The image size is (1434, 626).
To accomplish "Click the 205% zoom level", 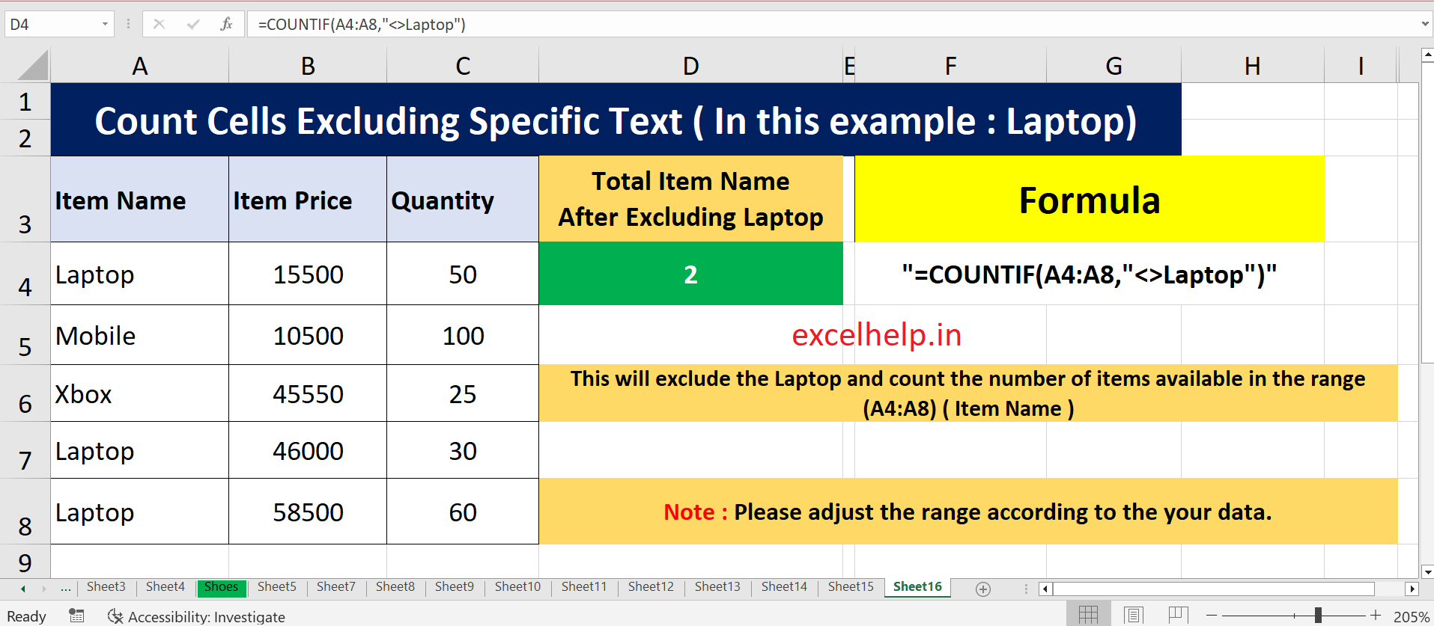I will coord(1412,617).
